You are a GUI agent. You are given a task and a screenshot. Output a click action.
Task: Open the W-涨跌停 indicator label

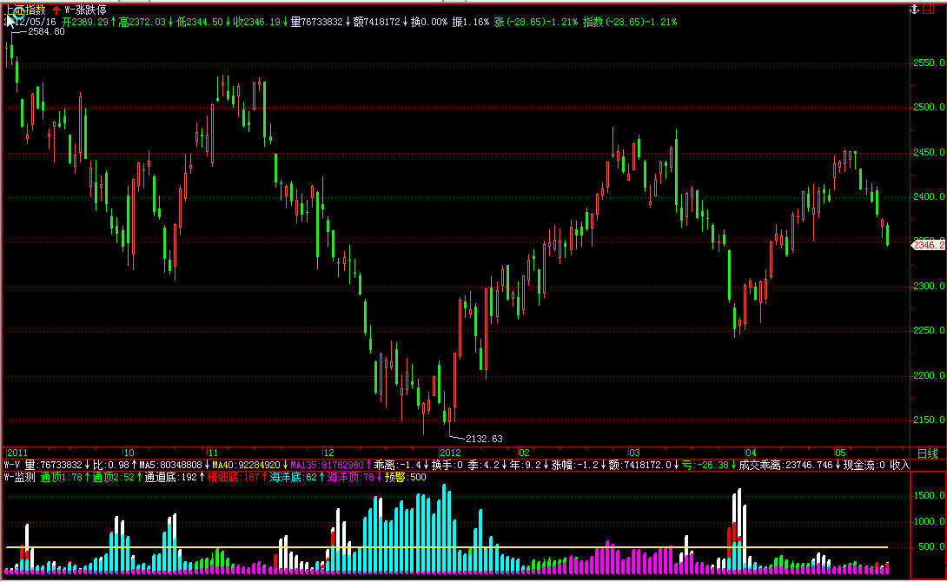click(x=86, y=10)
